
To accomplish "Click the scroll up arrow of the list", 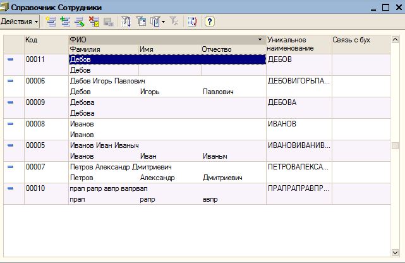I will click(x=395, y=39).
